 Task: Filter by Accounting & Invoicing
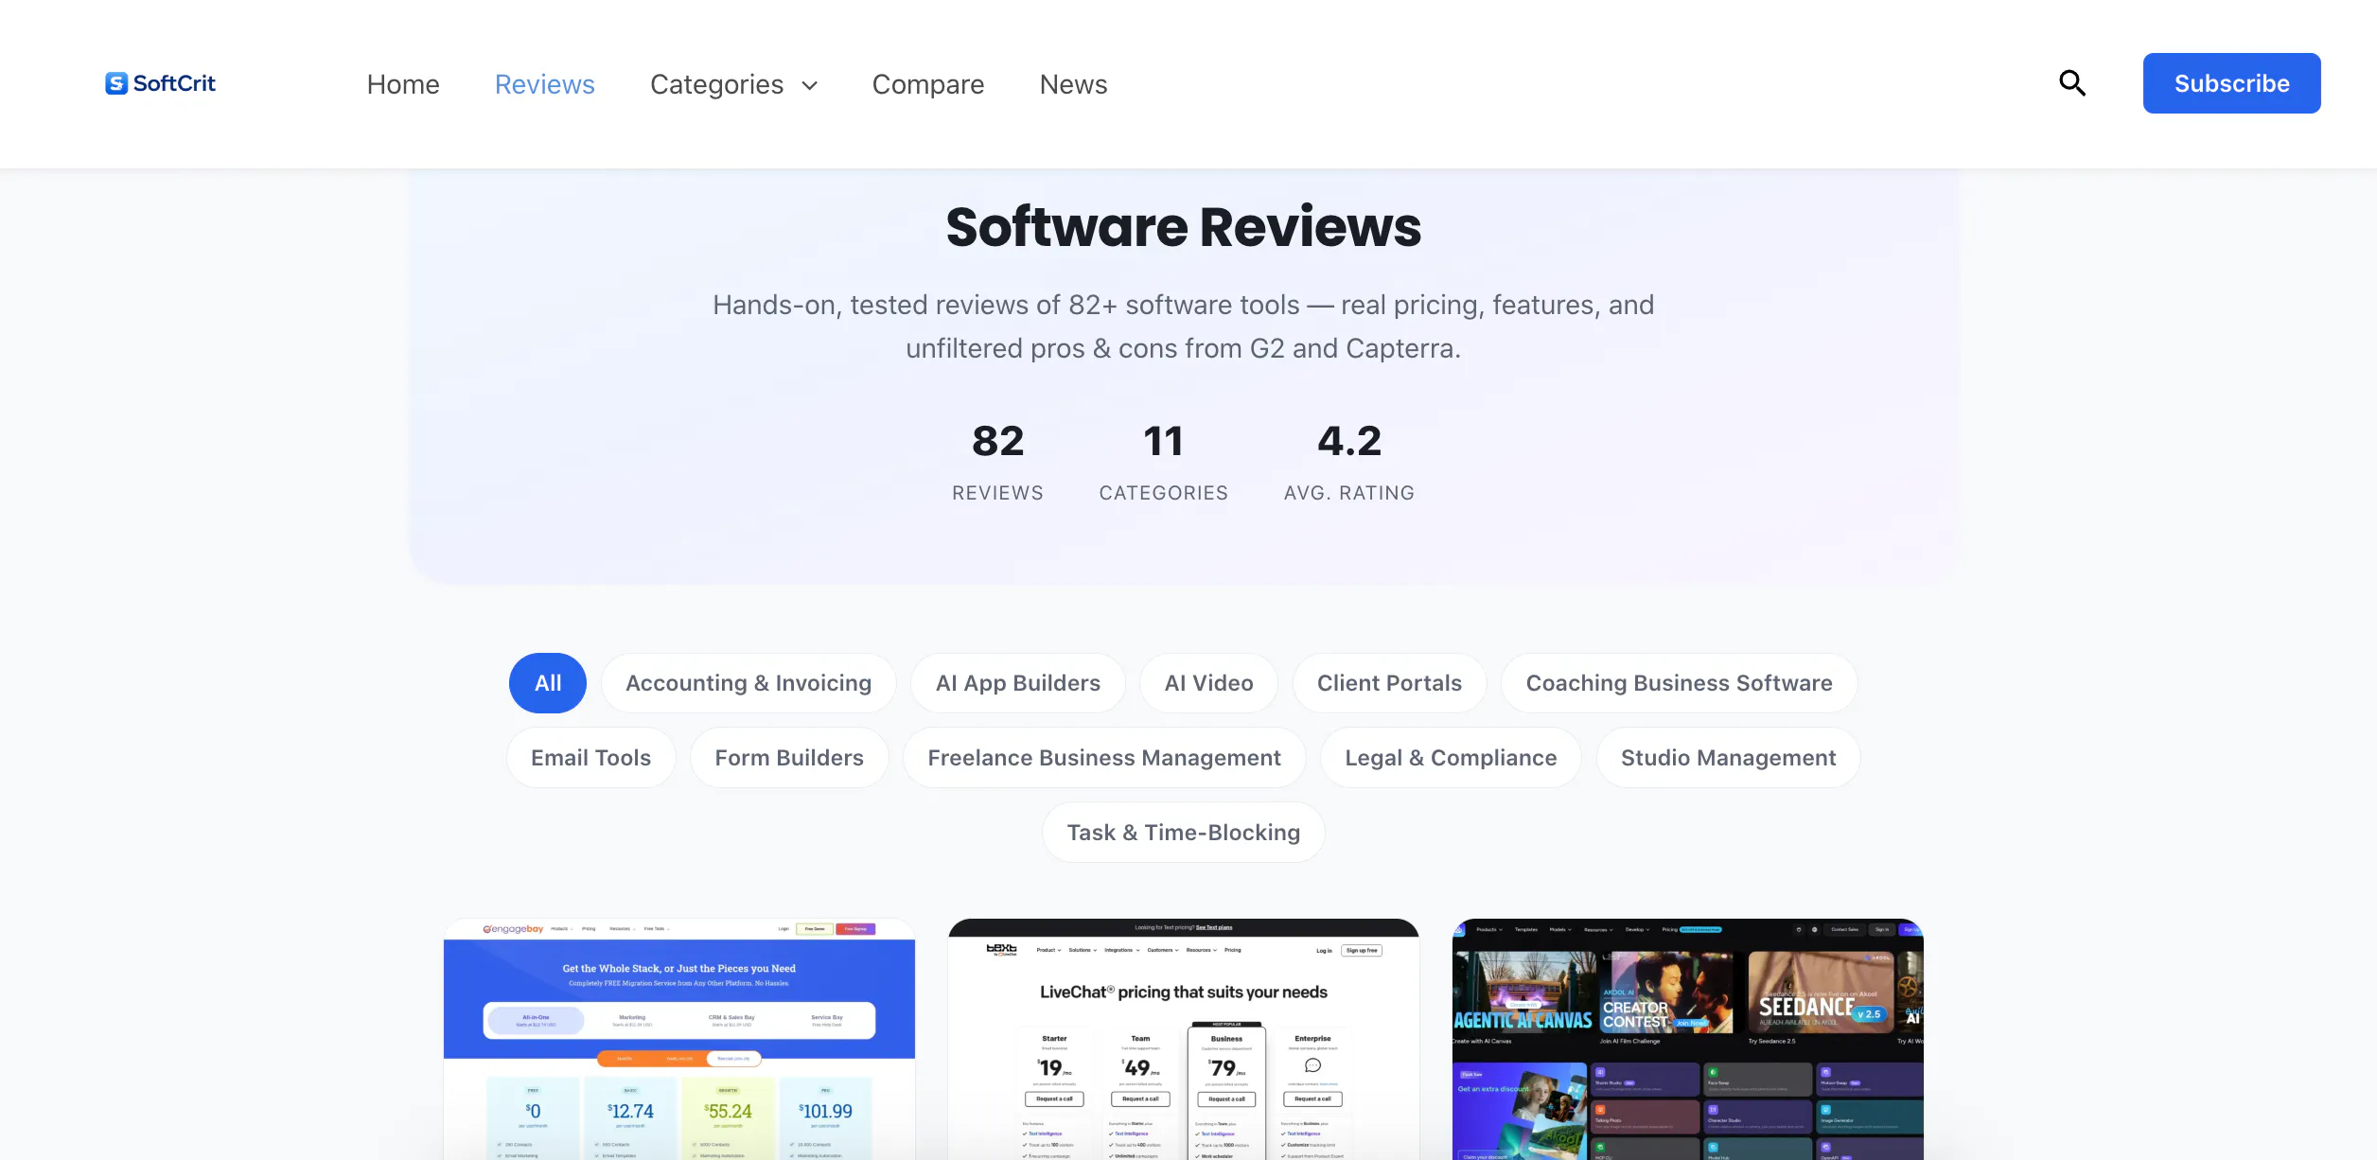pos(748,683)
